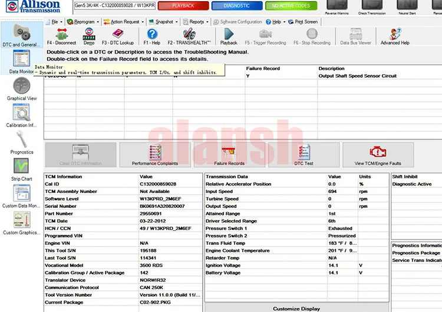Click Print Screen in menu bar
Image resolution: width=442 pixels, height=312 pixels.
click(303, 22)
